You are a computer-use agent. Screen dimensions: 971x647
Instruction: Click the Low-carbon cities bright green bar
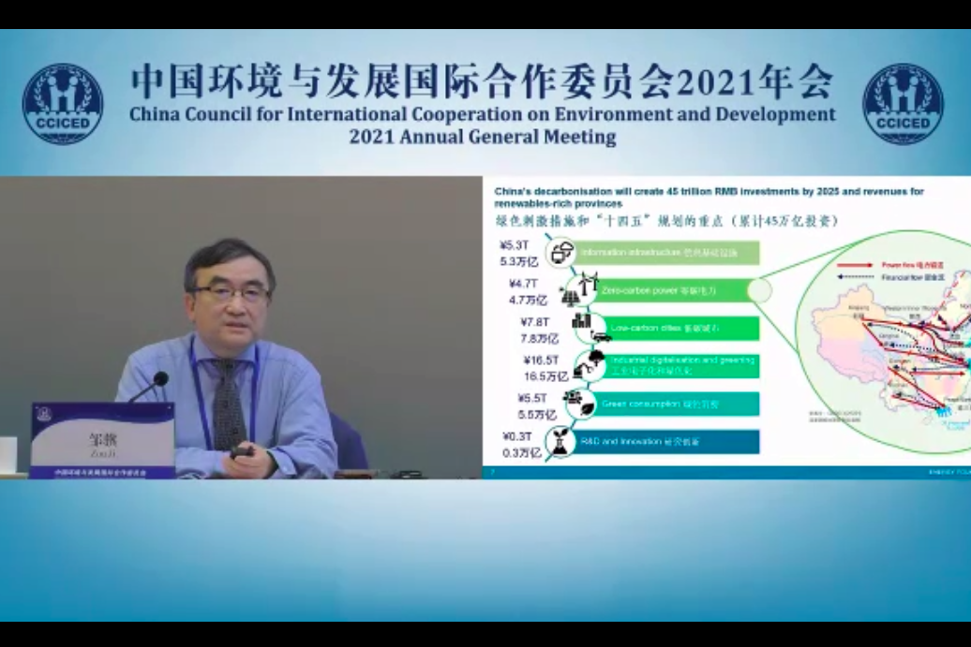coord(681,328)
